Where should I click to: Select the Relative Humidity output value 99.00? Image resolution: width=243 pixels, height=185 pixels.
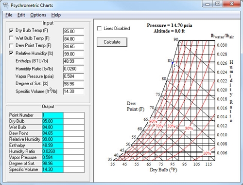(52, 139)
